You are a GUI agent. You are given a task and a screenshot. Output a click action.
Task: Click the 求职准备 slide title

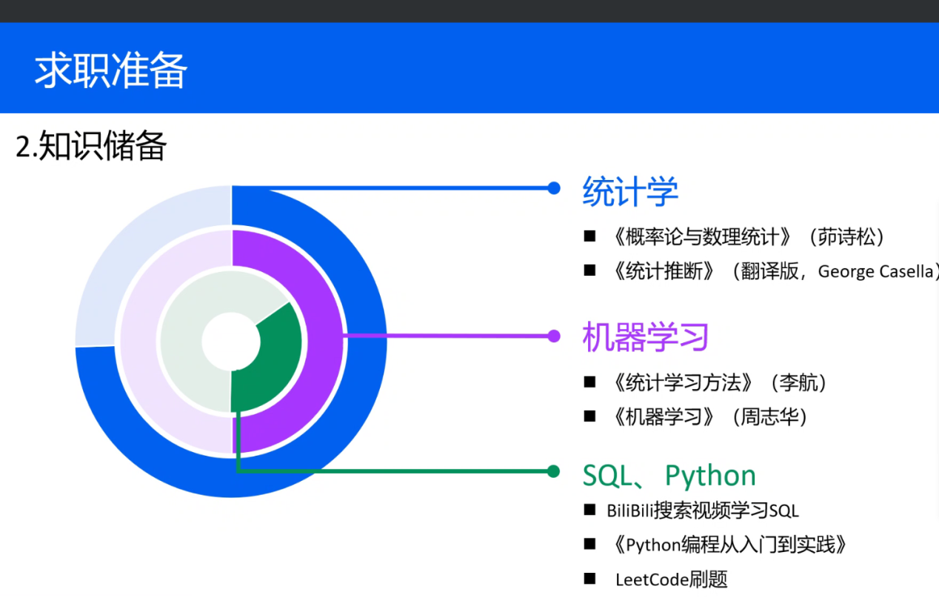(x=111, y=71)
